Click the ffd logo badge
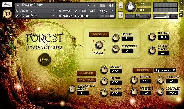The width and height of the screenshot is (184, 109). click(x=7, y=14)
